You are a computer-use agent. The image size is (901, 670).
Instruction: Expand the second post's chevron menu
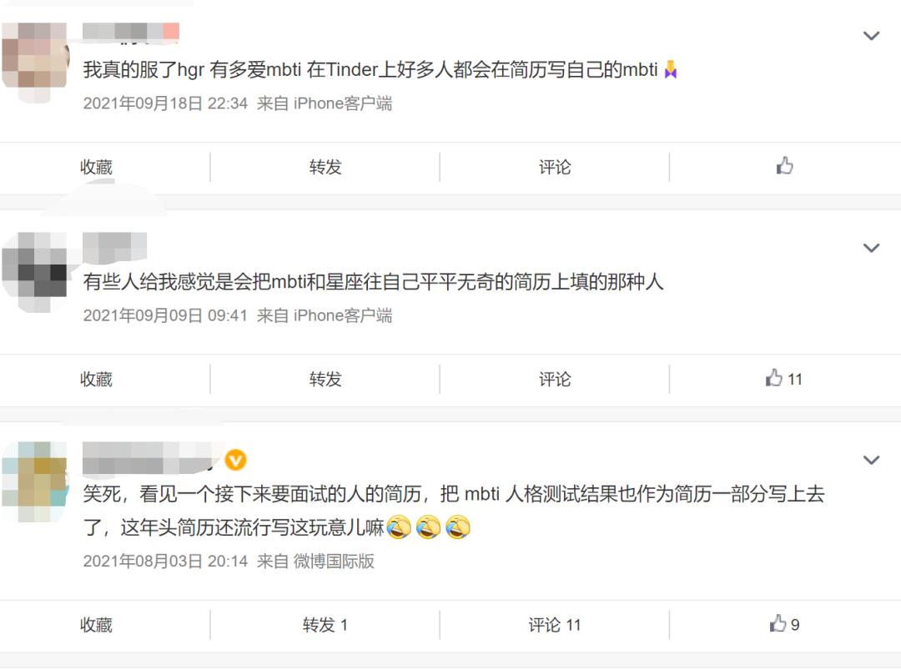871,249
